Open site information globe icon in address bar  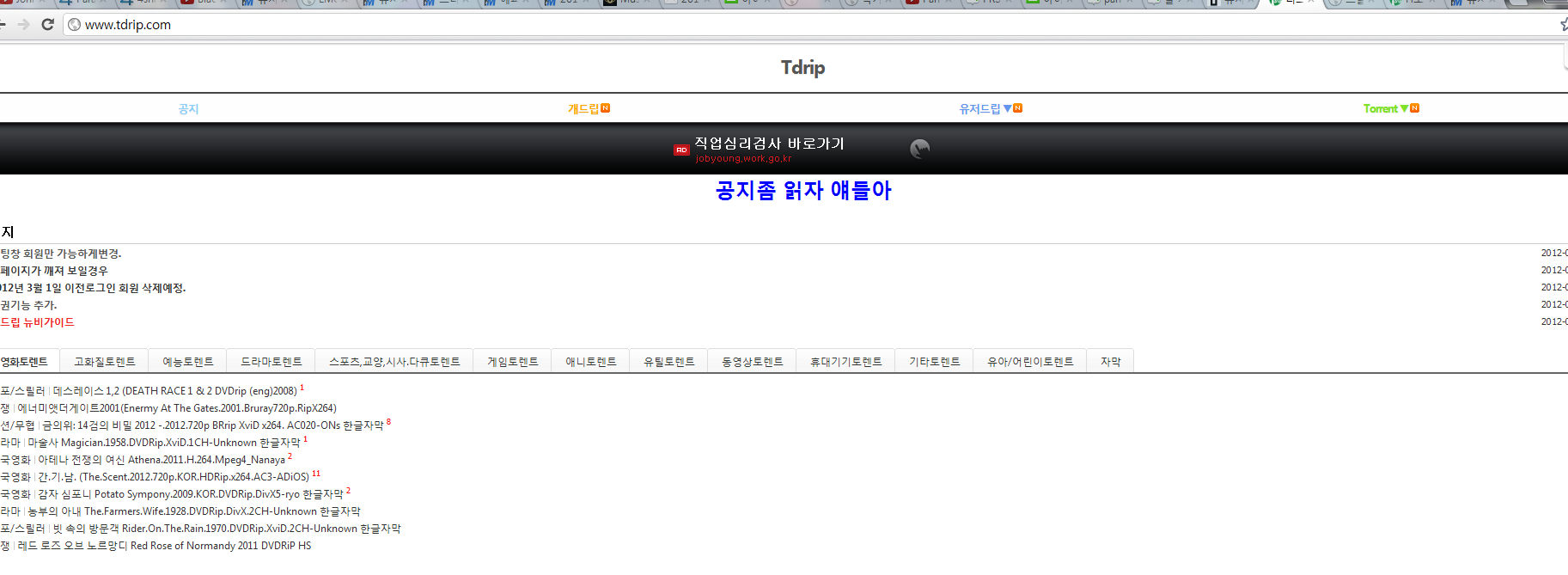75,25
